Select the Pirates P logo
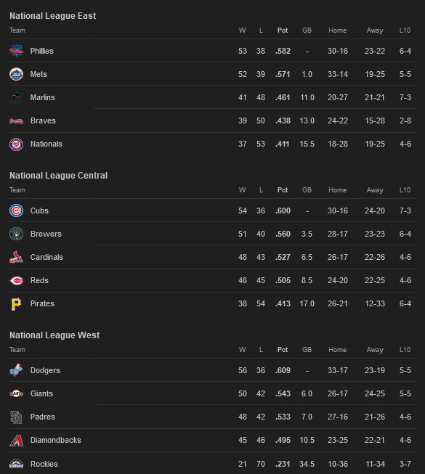Image resolution: width=425 pixels, height=474 pixels. [16, 304]
